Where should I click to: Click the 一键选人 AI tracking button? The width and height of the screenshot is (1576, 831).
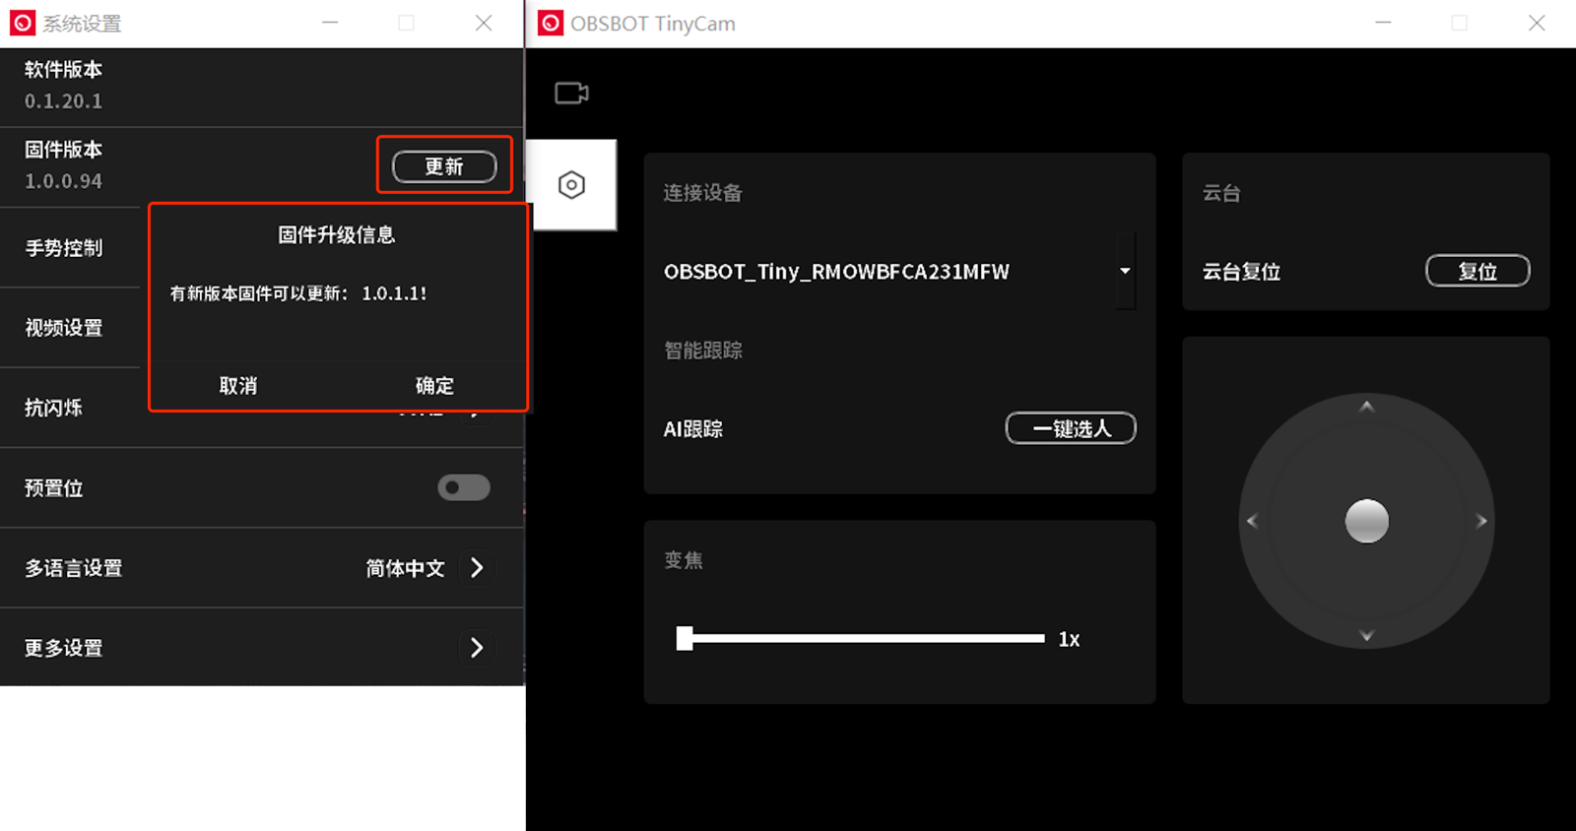pos(1071,428)
